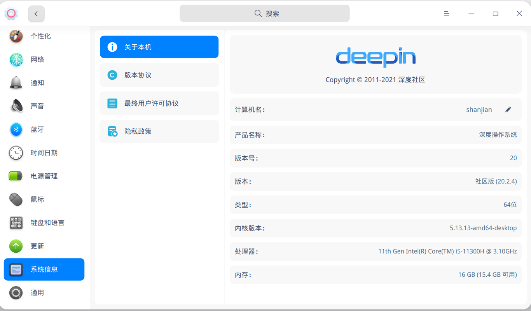The width and height of the screenshot is (531, 311).
Task: Maximize the Control Center window
Action: pos(495,14)
